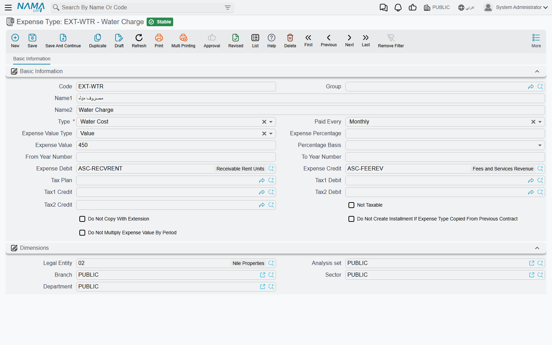Screen dimensions: 552x345
Task: Open the chat messages icon
Action: coord(383,8)
